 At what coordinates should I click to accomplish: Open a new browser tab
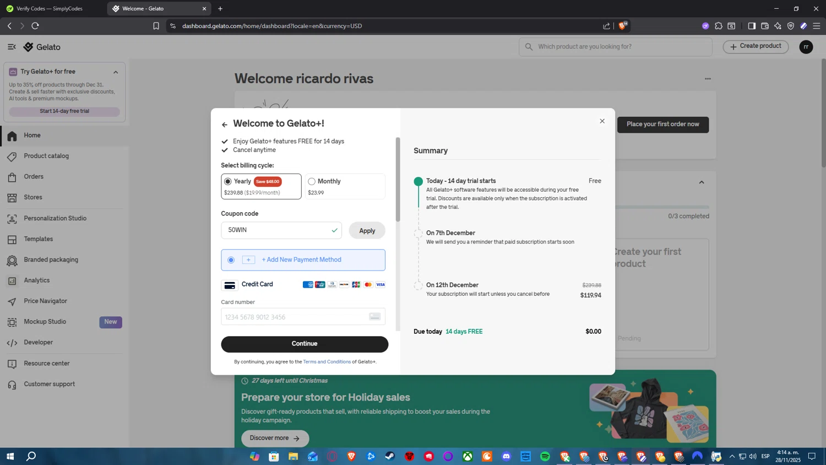tap(220, 9)
